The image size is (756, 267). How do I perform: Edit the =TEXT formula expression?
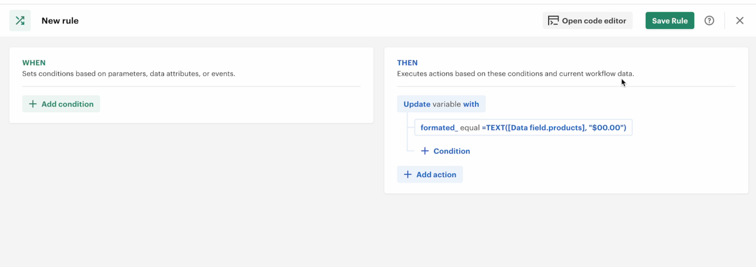553,128
